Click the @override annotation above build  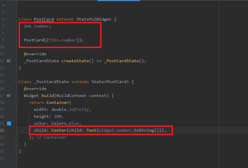tap(35, 89)
